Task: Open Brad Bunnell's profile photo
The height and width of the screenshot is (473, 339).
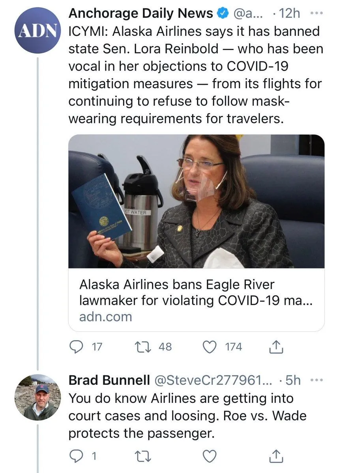Action: click(38, 397)
